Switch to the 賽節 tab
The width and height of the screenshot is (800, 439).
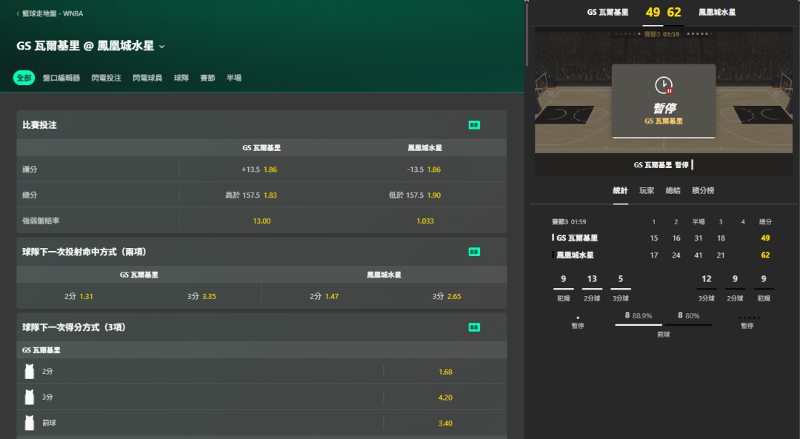207,78
